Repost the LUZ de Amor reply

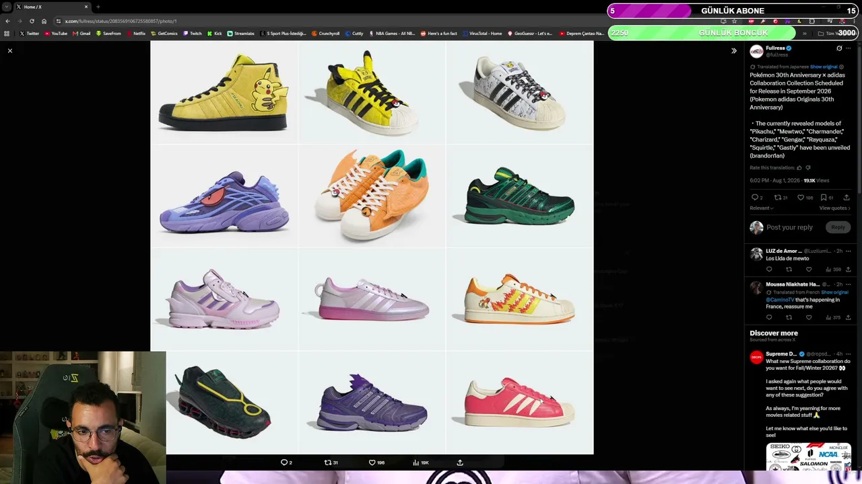789,270
